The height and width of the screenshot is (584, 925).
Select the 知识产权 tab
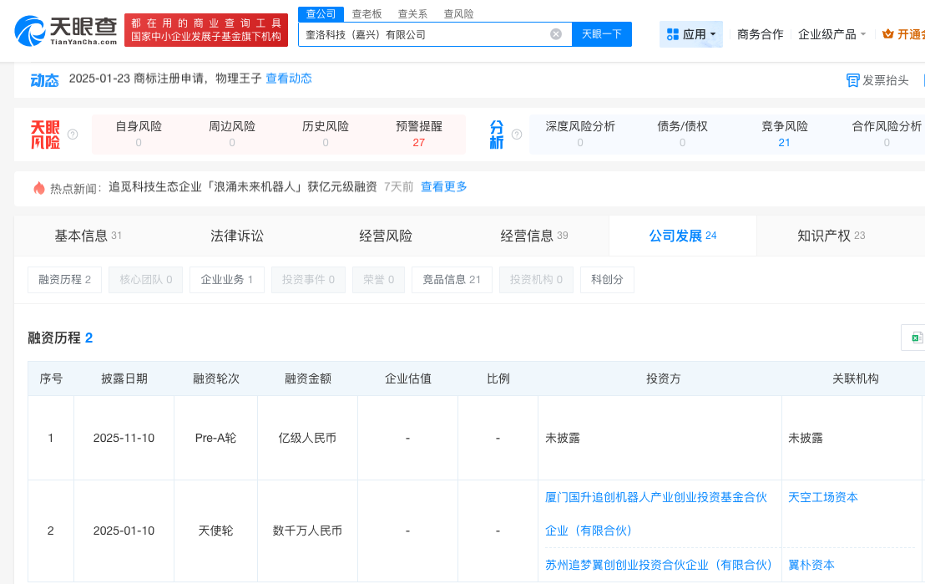(831, 236)
